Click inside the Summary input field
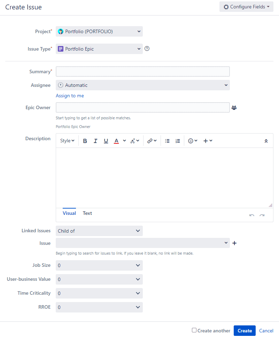This screenshot has width=279, height=339. point(142,71)
